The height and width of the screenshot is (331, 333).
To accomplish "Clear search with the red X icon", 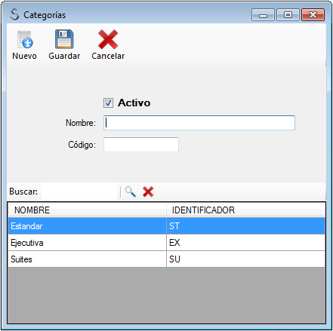I will (148, 192).
